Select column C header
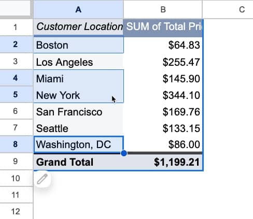 [x=228, y=9]
